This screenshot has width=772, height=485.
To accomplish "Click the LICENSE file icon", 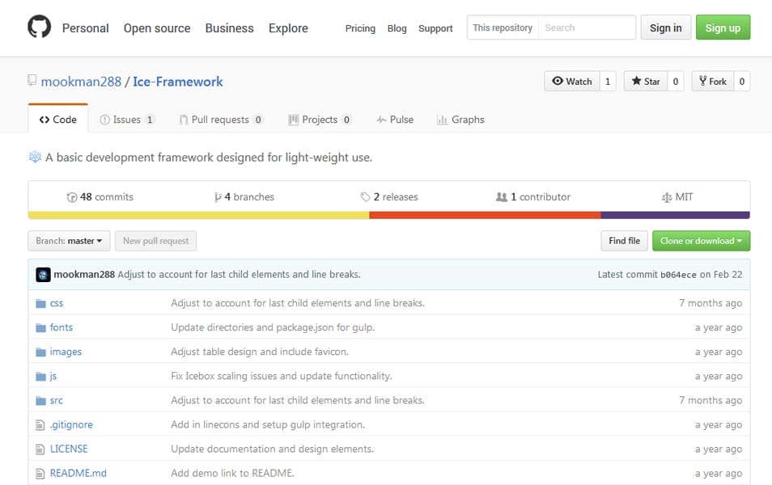I will (40, 449).
